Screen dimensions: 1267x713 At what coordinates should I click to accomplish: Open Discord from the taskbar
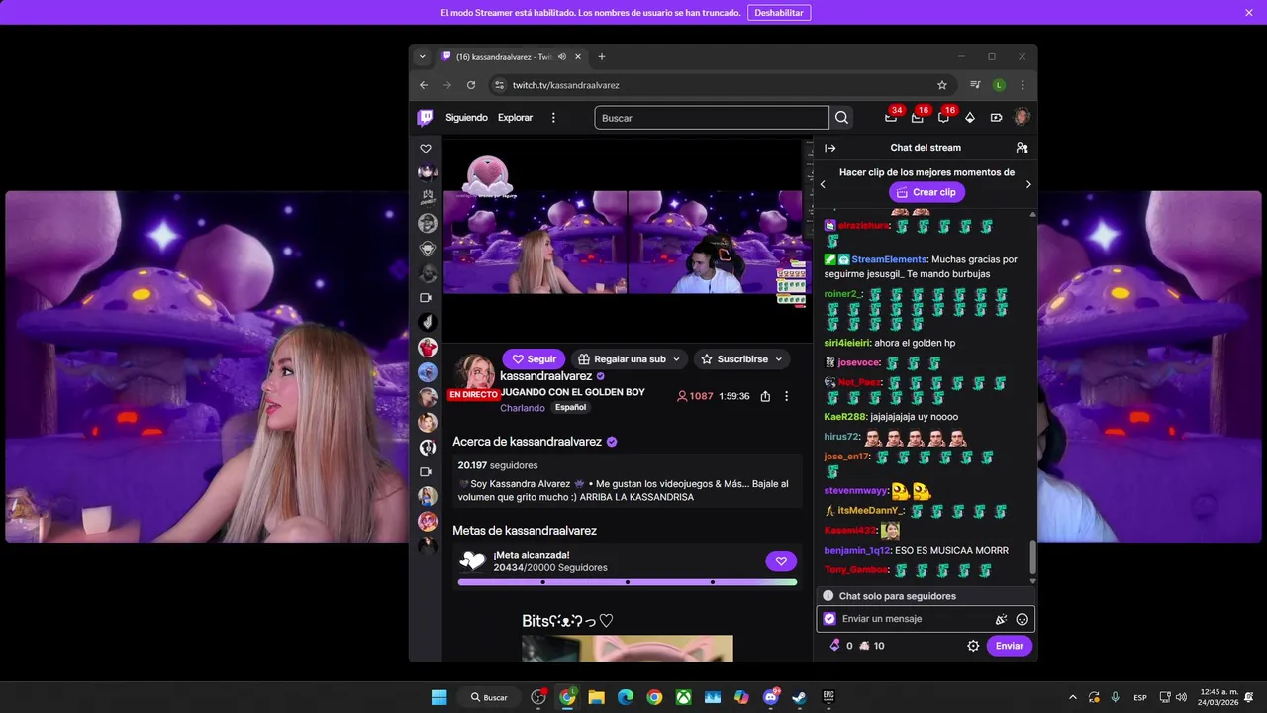click(771, 697)
